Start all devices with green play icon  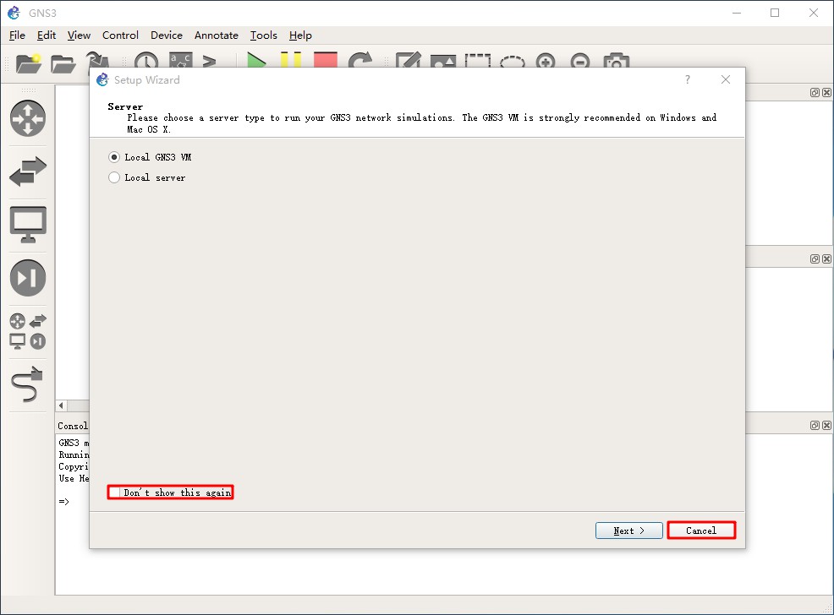pos(256,61)
